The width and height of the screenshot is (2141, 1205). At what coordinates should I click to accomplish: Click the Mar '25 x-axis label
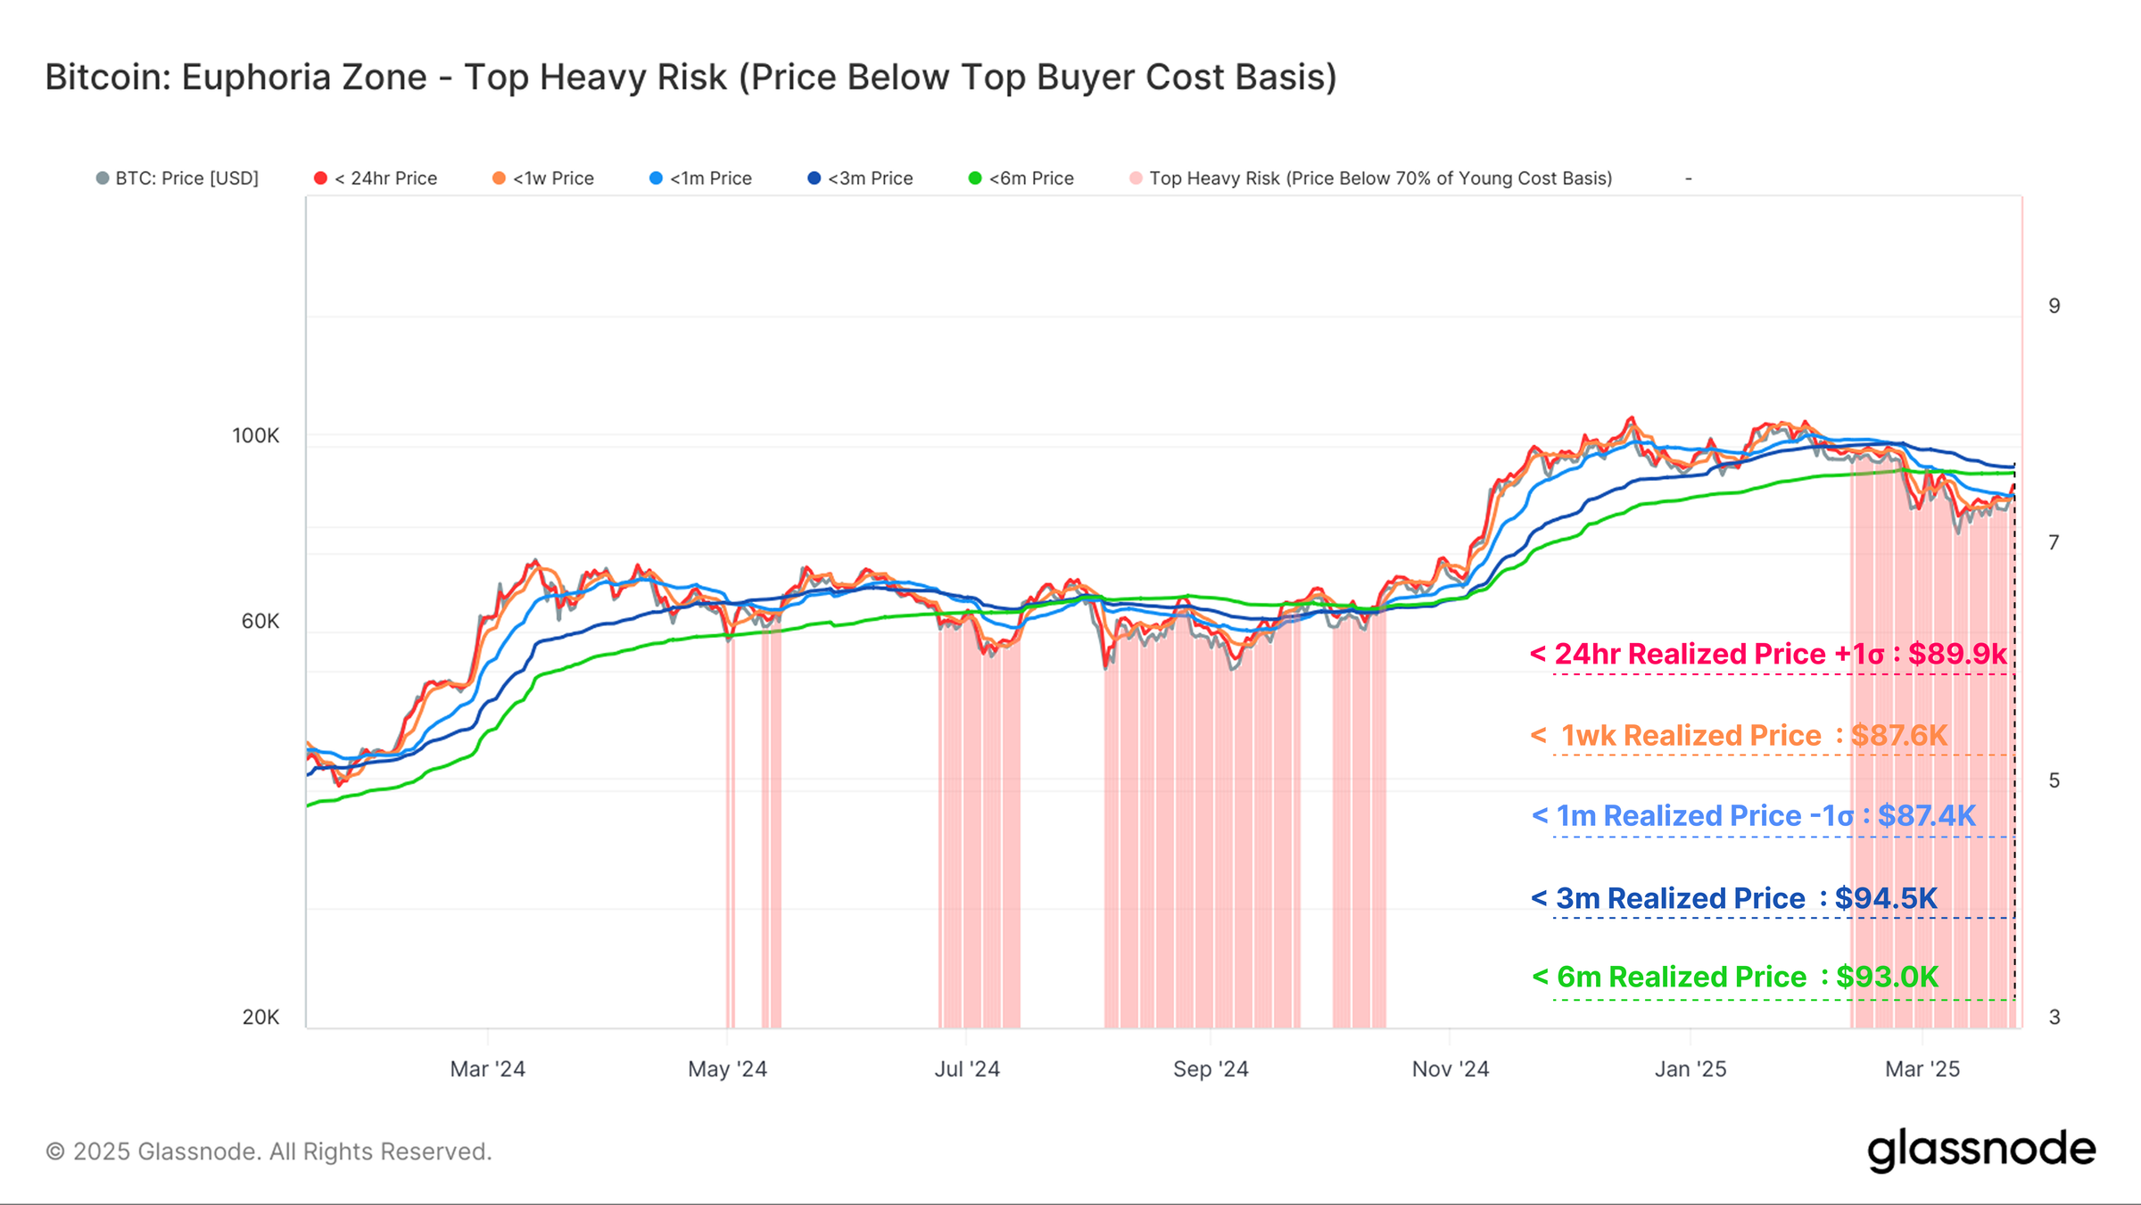(1922, 1069)
